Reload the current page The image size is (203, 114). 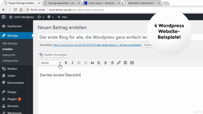[x=15, y=10]
